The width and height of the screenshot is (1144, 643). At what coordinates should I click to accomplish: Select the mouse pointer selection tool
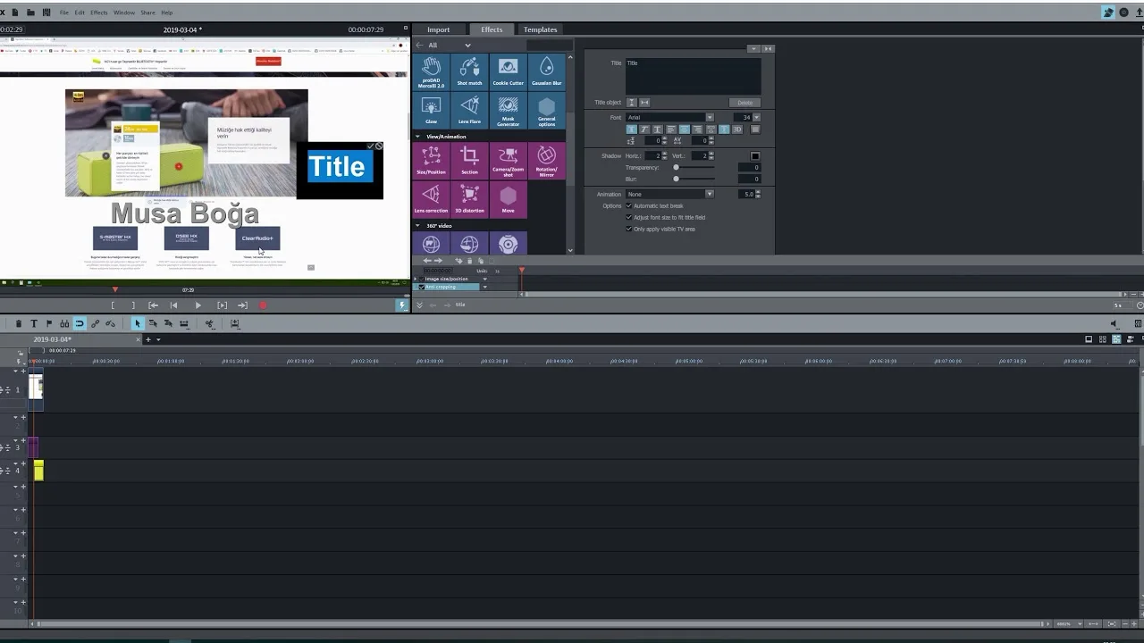point(138,323)
